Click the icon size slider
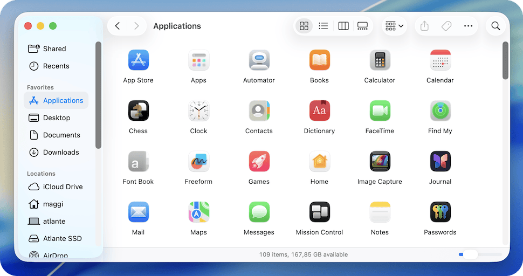Image resolution: width=523 pixels, height=276 pixels. tap(480, 254)
